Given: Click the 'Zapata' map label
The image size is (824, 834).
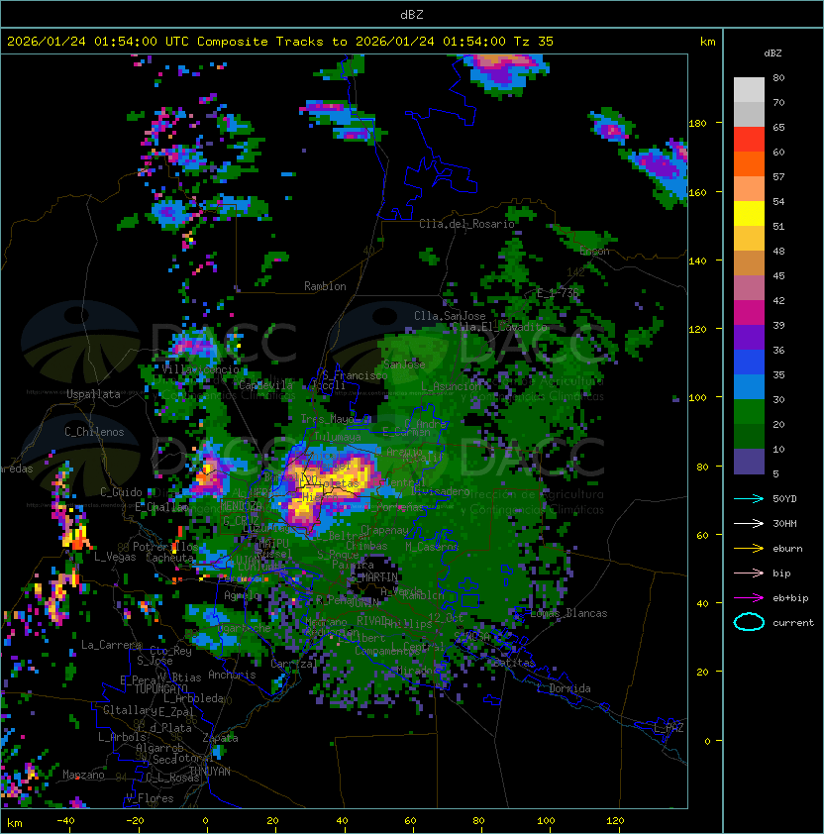Looking at the screenshot, I should pyautogui.click(x=220, y=738).
